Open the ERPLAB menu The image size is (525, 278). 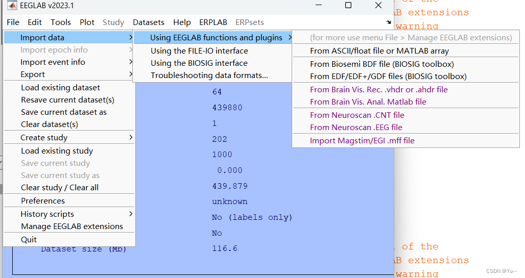tap(213, 22)
